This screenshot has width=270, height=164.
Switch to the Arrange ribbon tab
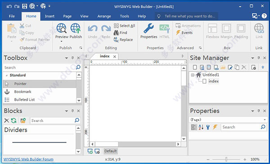point(104,16)
